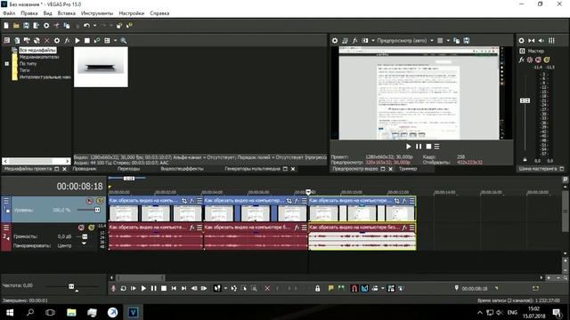Switch to the Триммер tab
Viewport: 570px width, 320px height.
tap(408, 169)
